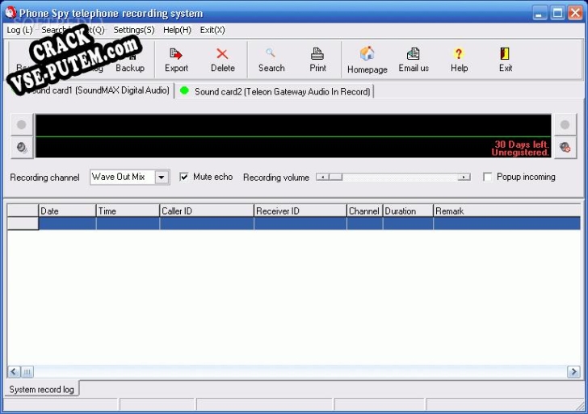This screenshot has height=414, width=588.
Task: Click the left speaker playback button
Action: (x=22, y=147)
